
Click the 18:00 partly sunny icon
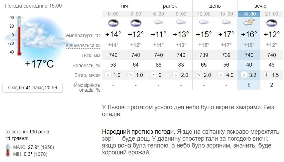point(249,23)
